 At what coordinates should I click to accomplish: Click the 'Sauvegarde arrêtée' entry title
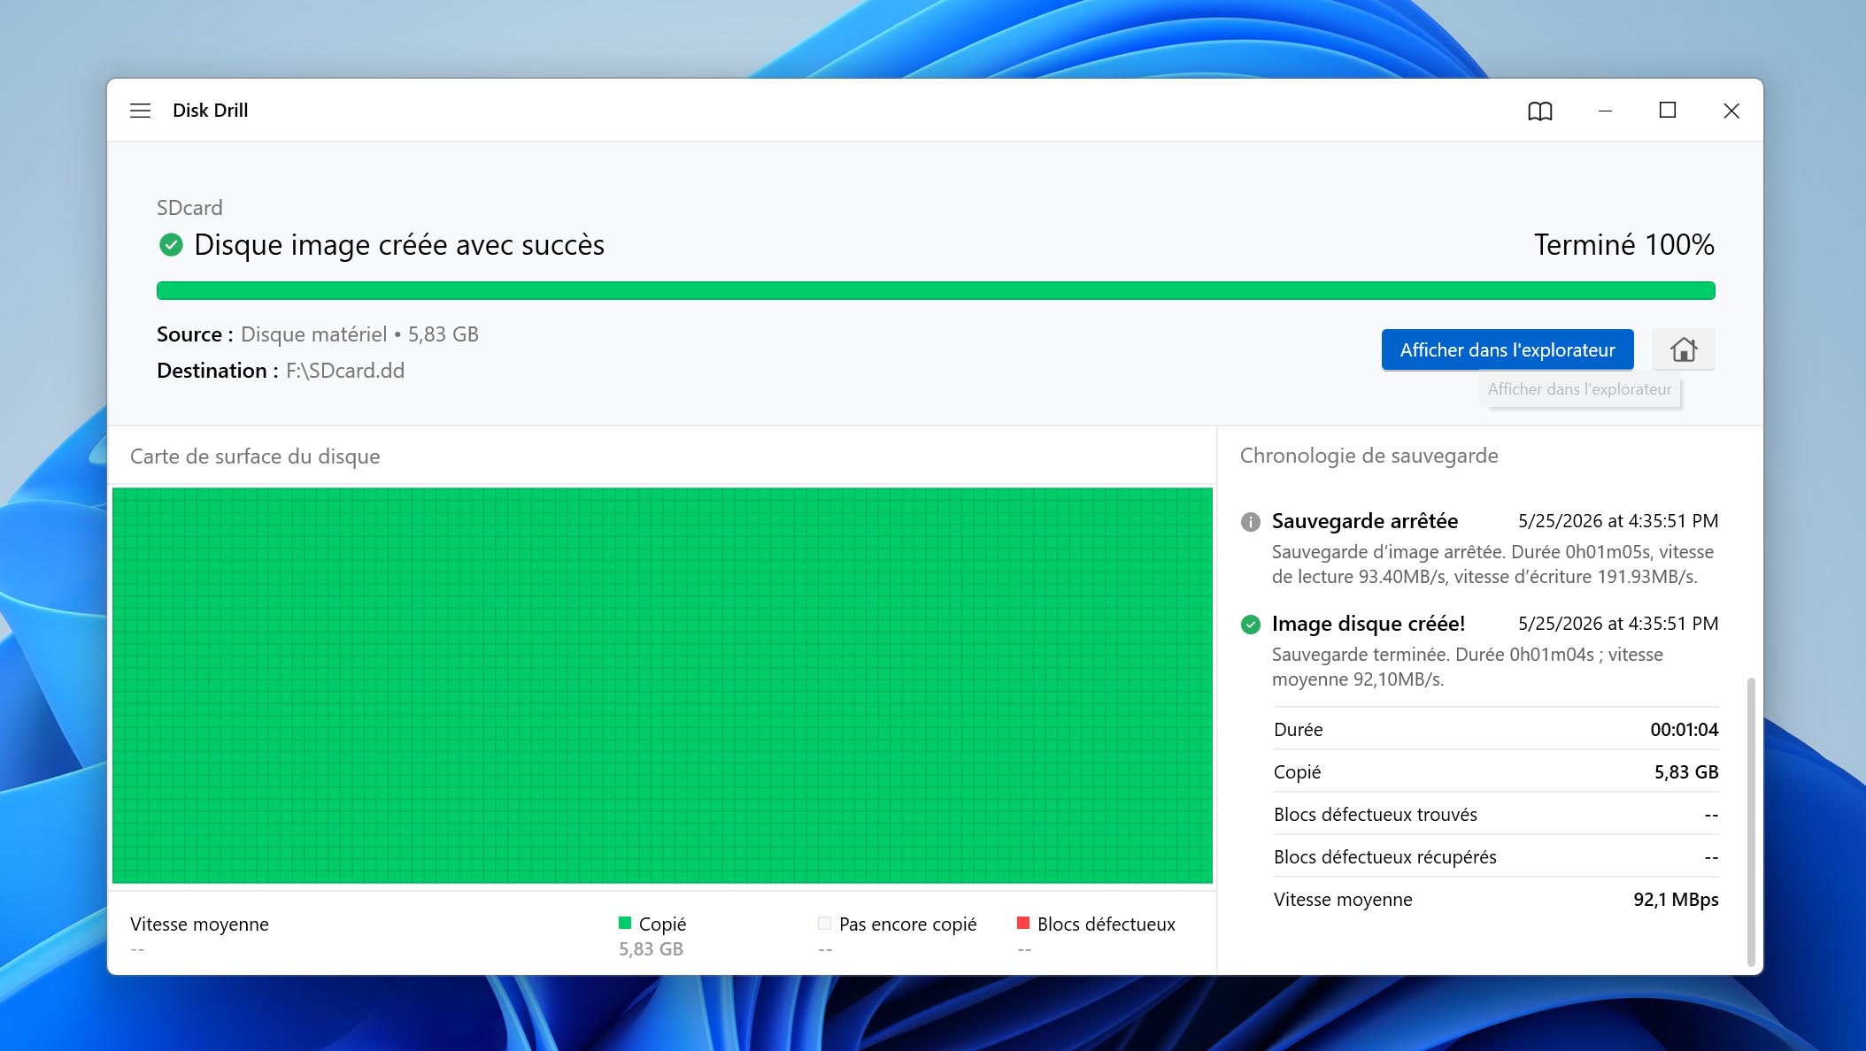[x=1364, y=521]
